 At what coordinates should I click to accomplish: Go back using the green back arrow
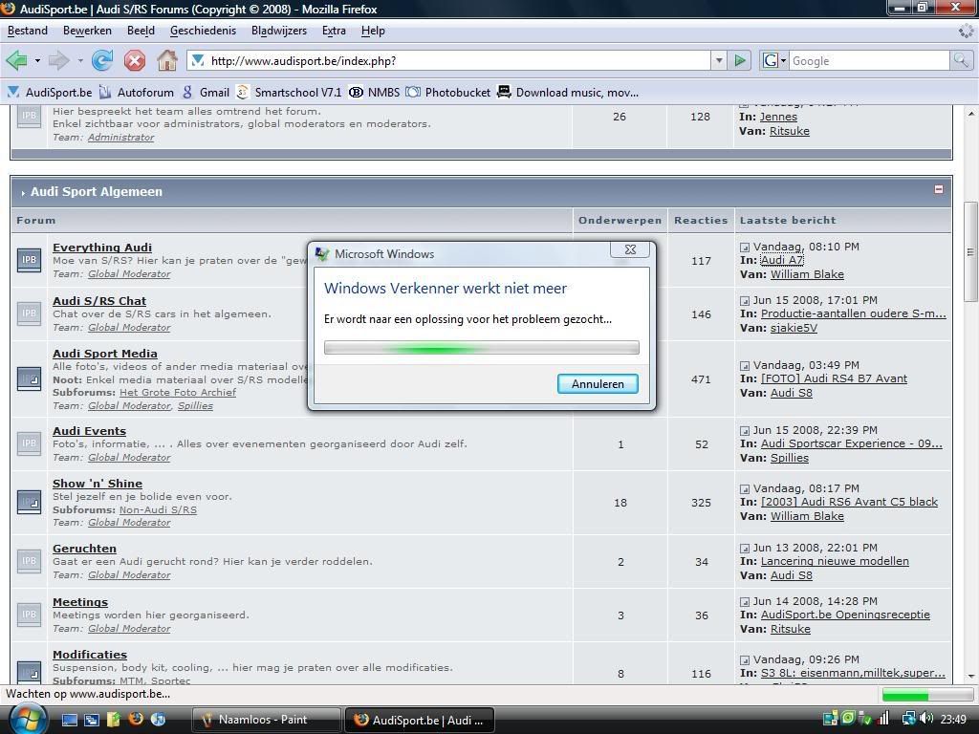[16, 60]
